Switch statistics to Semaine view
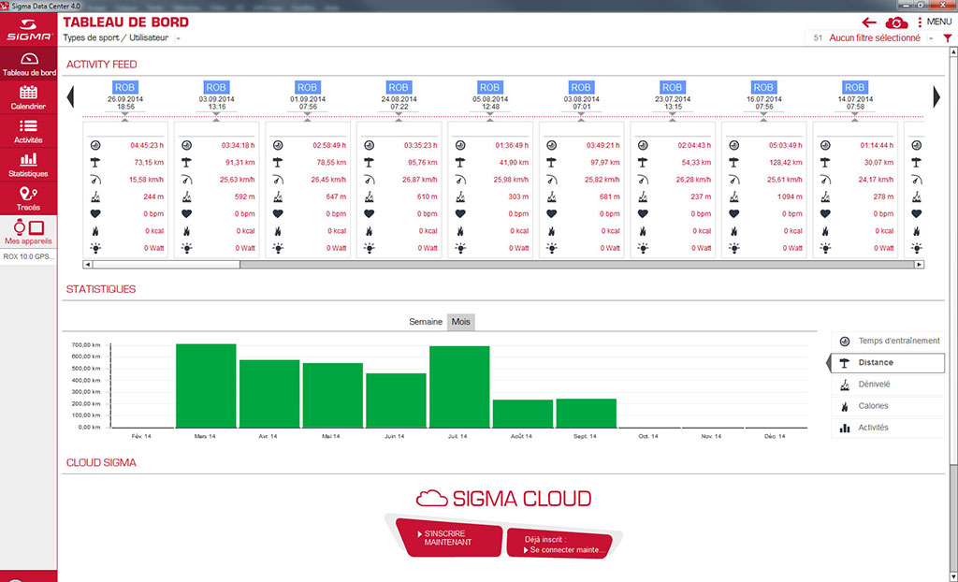 click(x=426, y=322)
